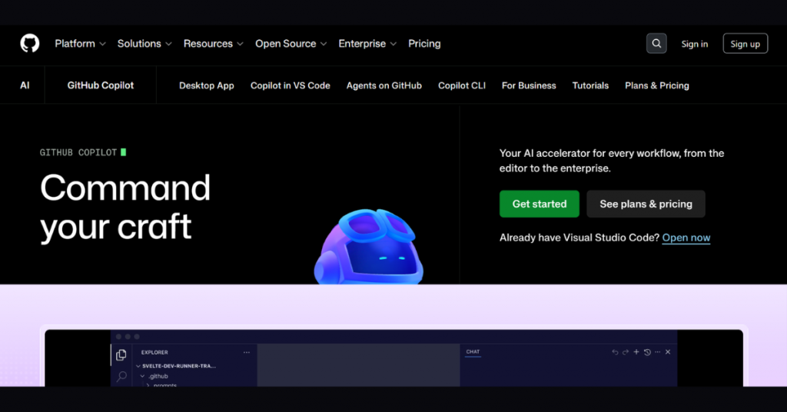Open the GitHub home logo
The height and width of the screenshot is (412, 787).
point(30,43)
